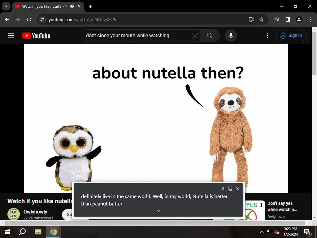Open the Owlyhowly channel name link
The height and width of the screenshot is (238, 317).
(35, 212)
